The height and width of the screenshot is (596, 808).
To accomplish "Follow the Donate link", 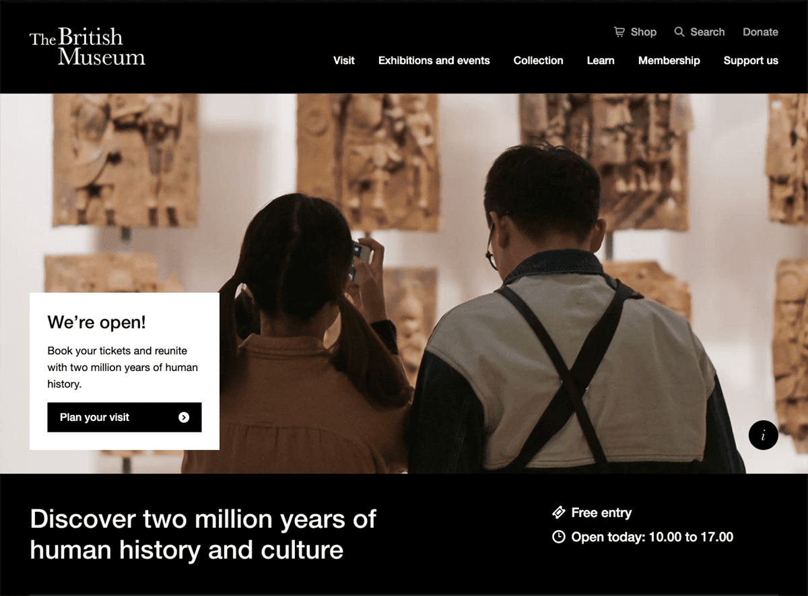I will tap(760, 32).
